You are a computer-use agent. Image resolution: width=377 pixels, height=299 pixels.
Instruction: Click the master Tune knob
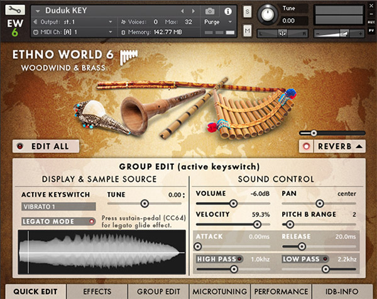269,13
